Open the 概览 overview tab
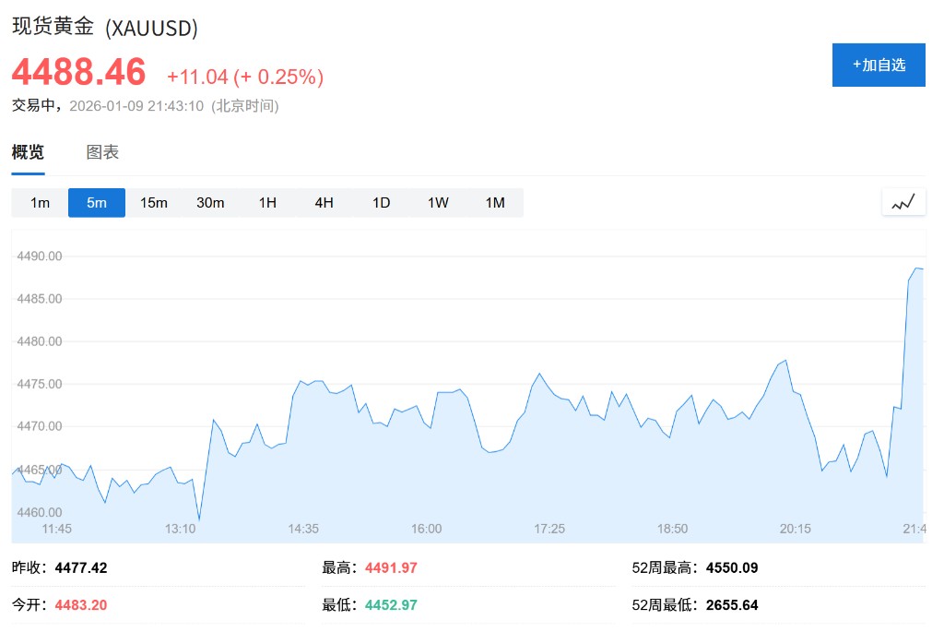The width and height of the screenshot is (944, 644). 28,152
